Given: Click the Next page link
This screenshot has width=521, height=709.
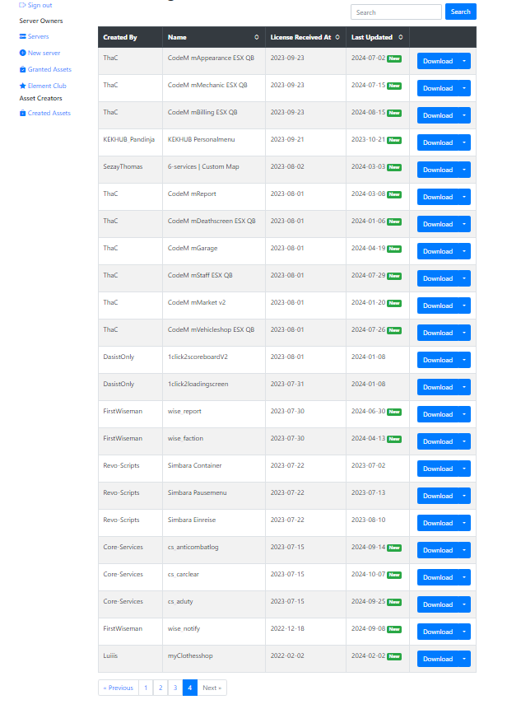Looking at the screenshot, I should 212,688.
